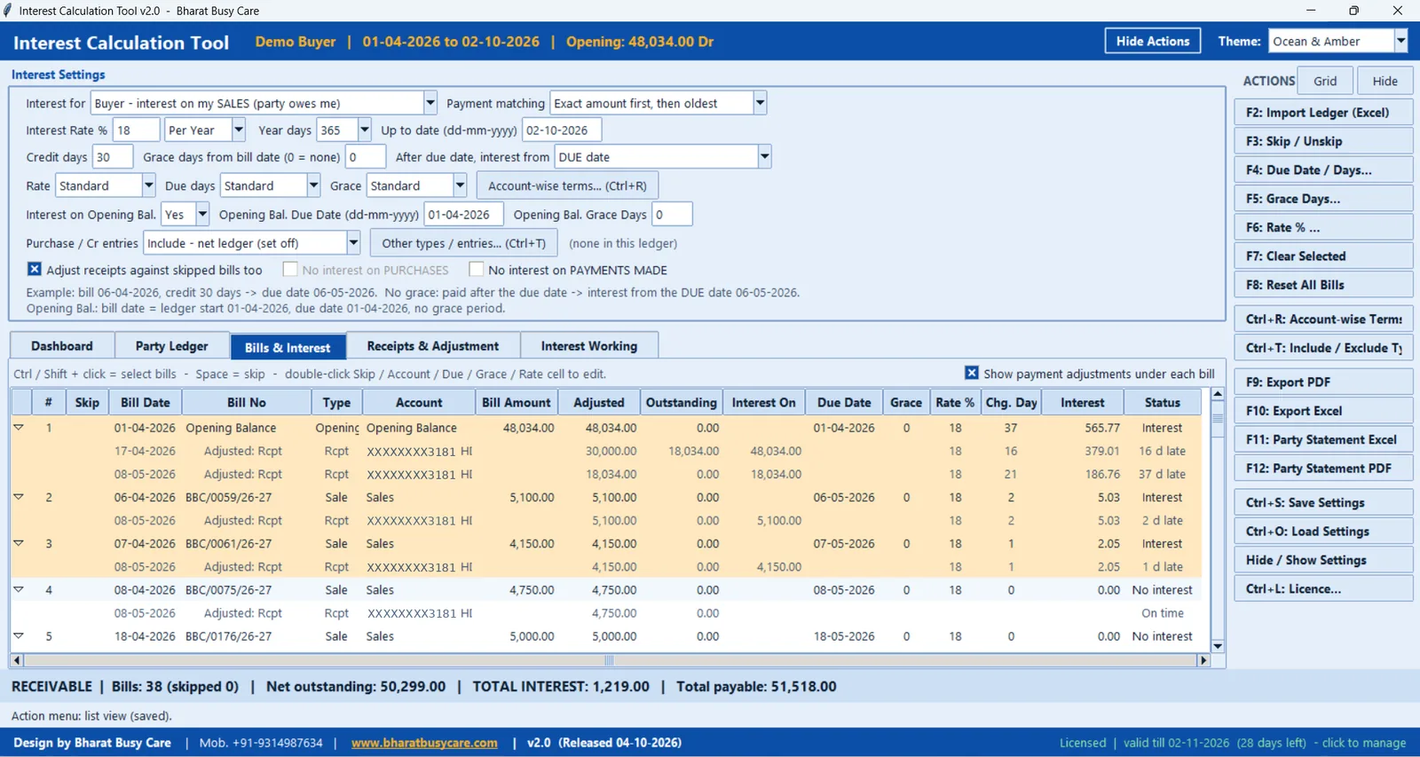Open Payment matching dropdown
This screenshot has height=757, width=1420.
760,103
